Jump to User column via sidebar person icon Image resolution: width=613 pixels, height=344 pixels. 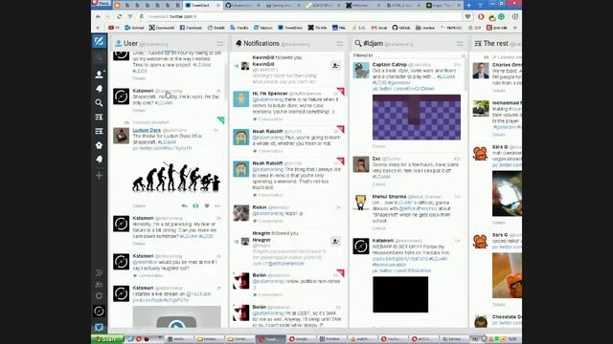pos(99,75)
